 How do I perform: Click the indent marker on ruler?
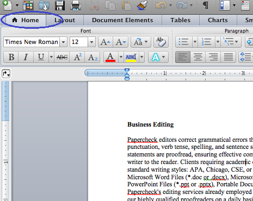pyautogui.click(x=127, y=74)
